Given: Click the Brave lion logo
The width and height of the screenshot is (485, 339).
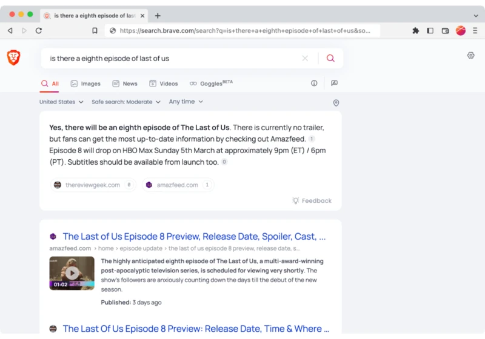Looking at the screenshot, I should click(13, 58).
